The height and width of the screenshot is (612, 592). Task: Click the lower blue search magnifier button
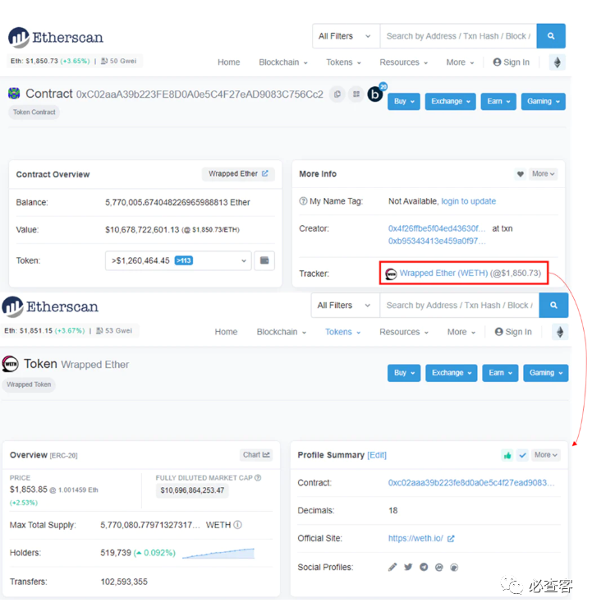(553, 306)
